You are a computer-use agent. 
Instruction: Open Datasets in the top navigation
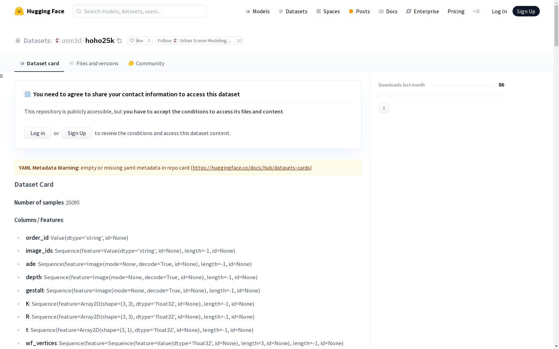tap(293, 11)
